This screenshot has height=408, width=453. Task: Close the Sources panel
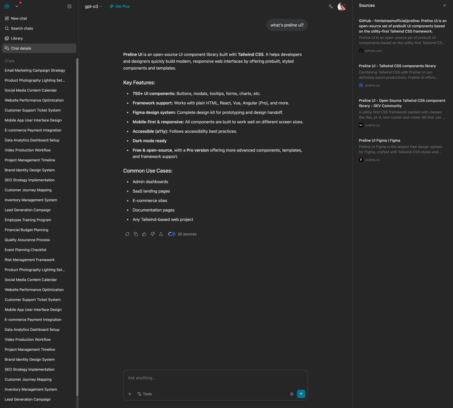444,5
